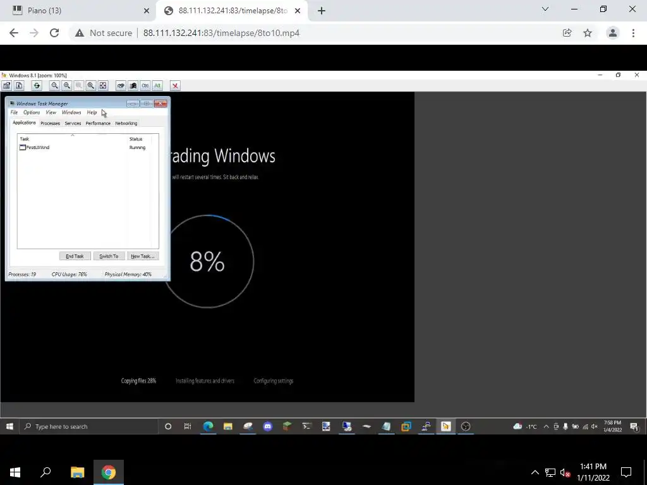The image size is (647, 485).
Task: Click the OBS icon in recorded taskbar
Action: [x=466, y=426]
